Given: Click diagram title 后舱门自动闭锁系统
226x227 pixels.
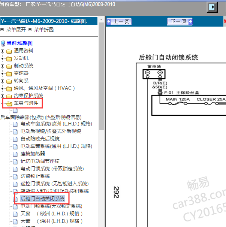Looking at the screenshot, I should pyautogui.click(x=168, y=57).
